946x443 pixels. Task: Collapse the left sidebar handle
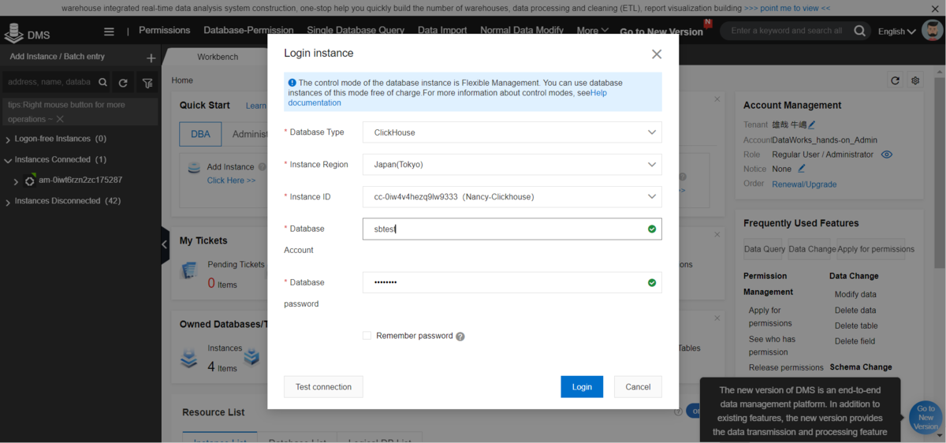point(165,244)
